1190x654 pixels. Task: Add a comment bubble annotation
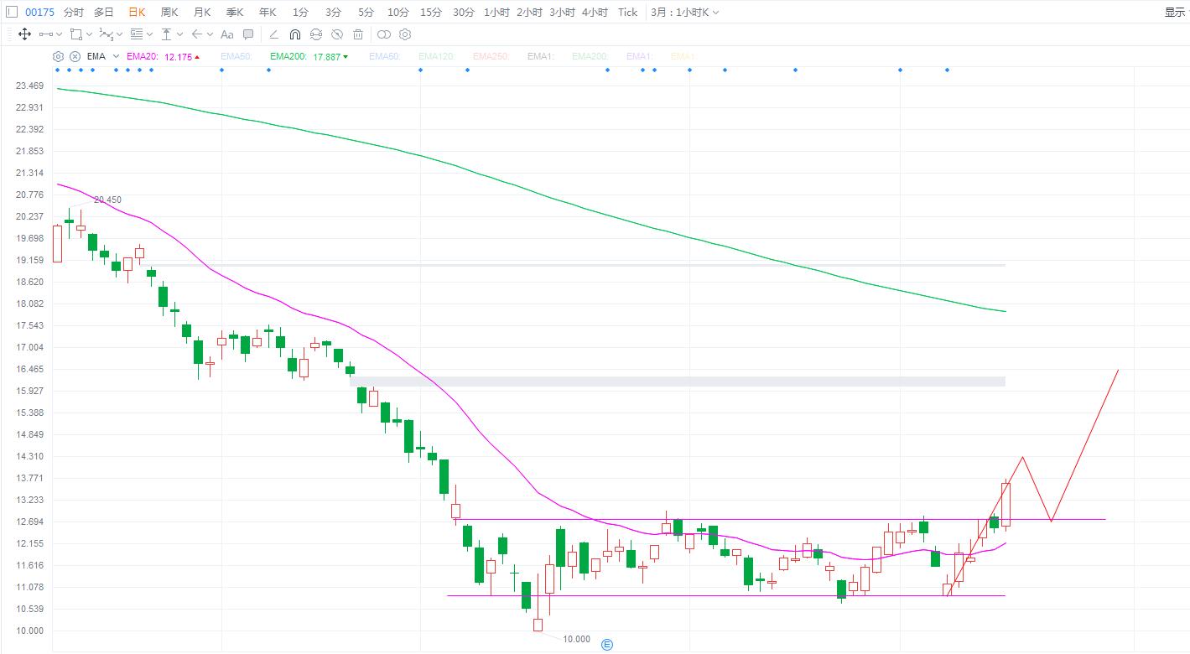tap(248, 34)
